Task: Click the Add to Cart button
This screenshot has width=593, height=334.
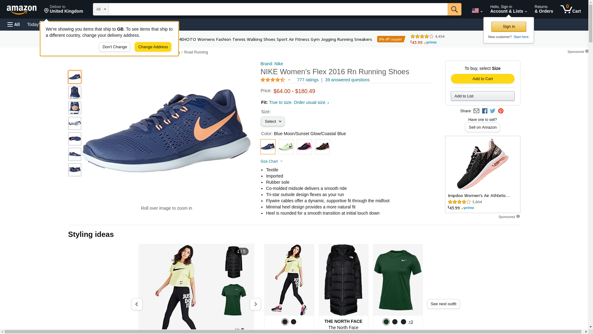Action: [x=482, y=79]
